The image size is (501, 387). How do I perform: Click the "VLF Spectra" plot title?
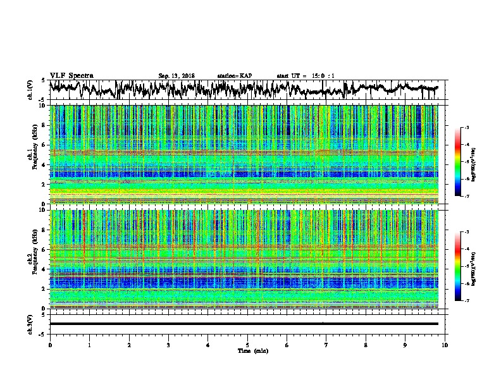pyautogui.click(x=71, y=76)
